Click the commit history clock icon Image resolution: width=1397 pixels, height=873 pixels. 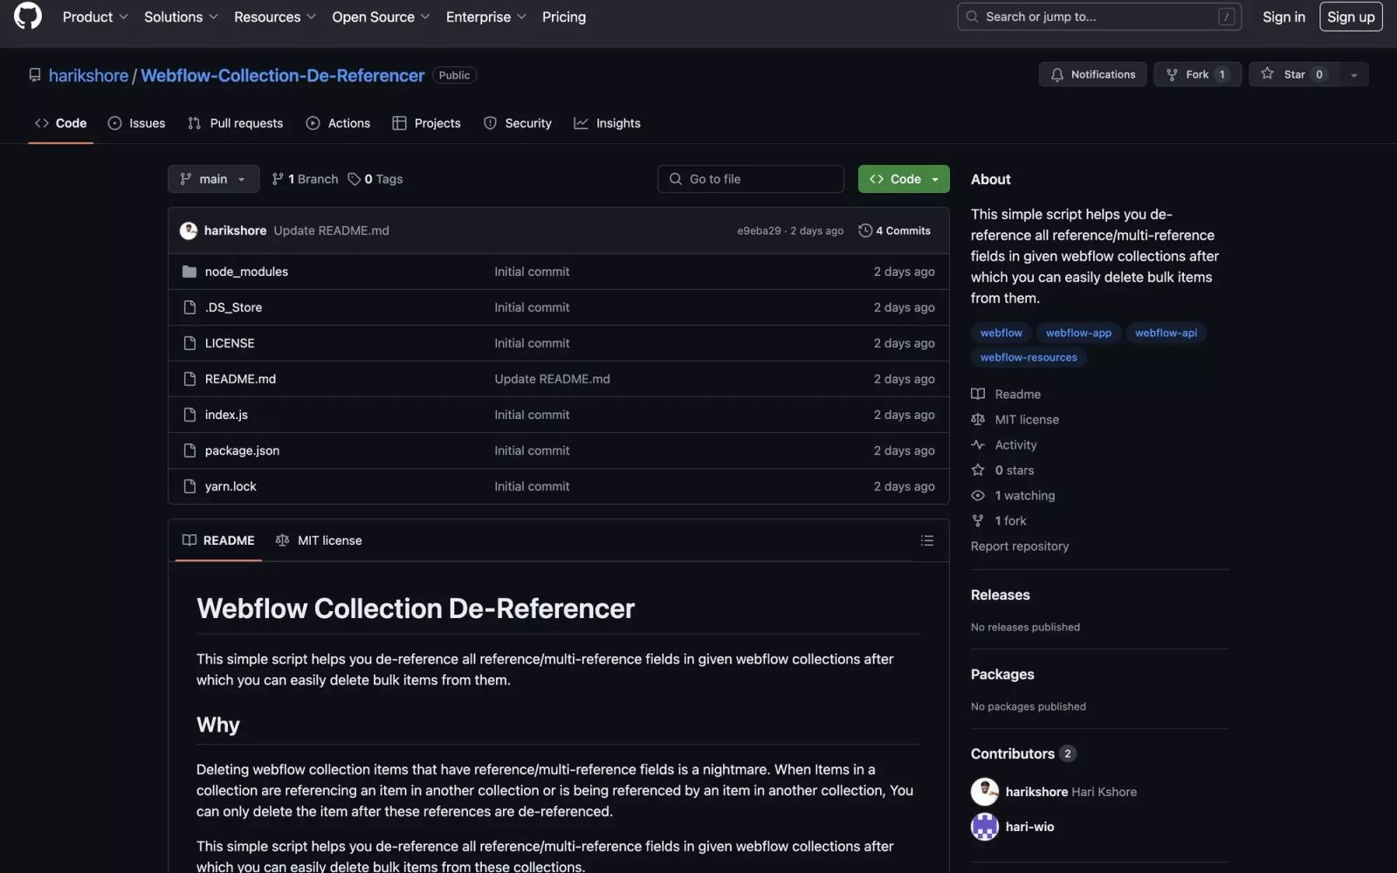[865, 230]
